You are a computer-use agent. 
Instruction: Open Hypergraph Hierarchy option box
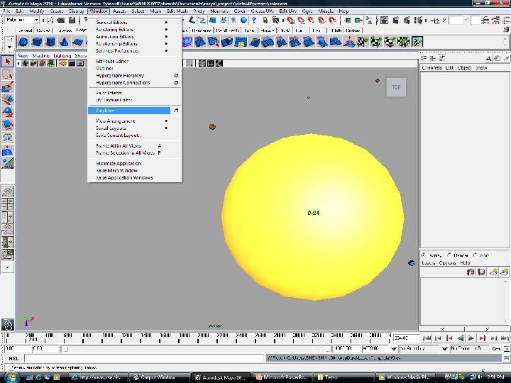pyautogui.click(x=176, y=76)
